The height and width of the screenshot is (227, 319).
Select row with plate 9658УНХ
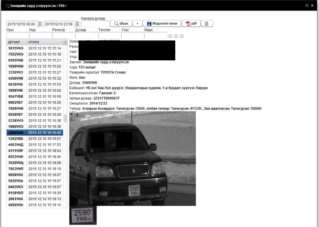[35, 175]
